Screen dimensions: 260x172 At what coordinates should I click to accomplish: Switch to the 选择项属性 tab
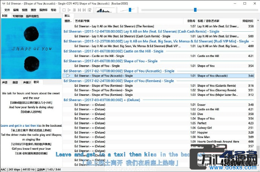coord(32,16)
